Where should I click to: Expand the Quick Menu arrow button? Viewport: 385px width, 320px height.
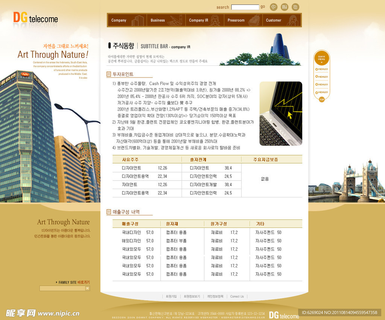(321, 62)
